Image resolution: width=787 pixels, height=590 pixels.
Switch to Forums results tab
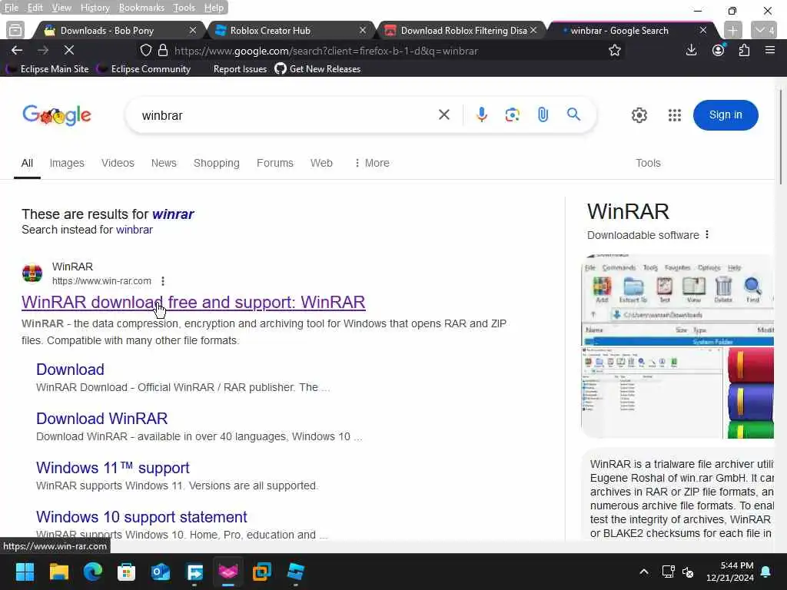point(274,163)
